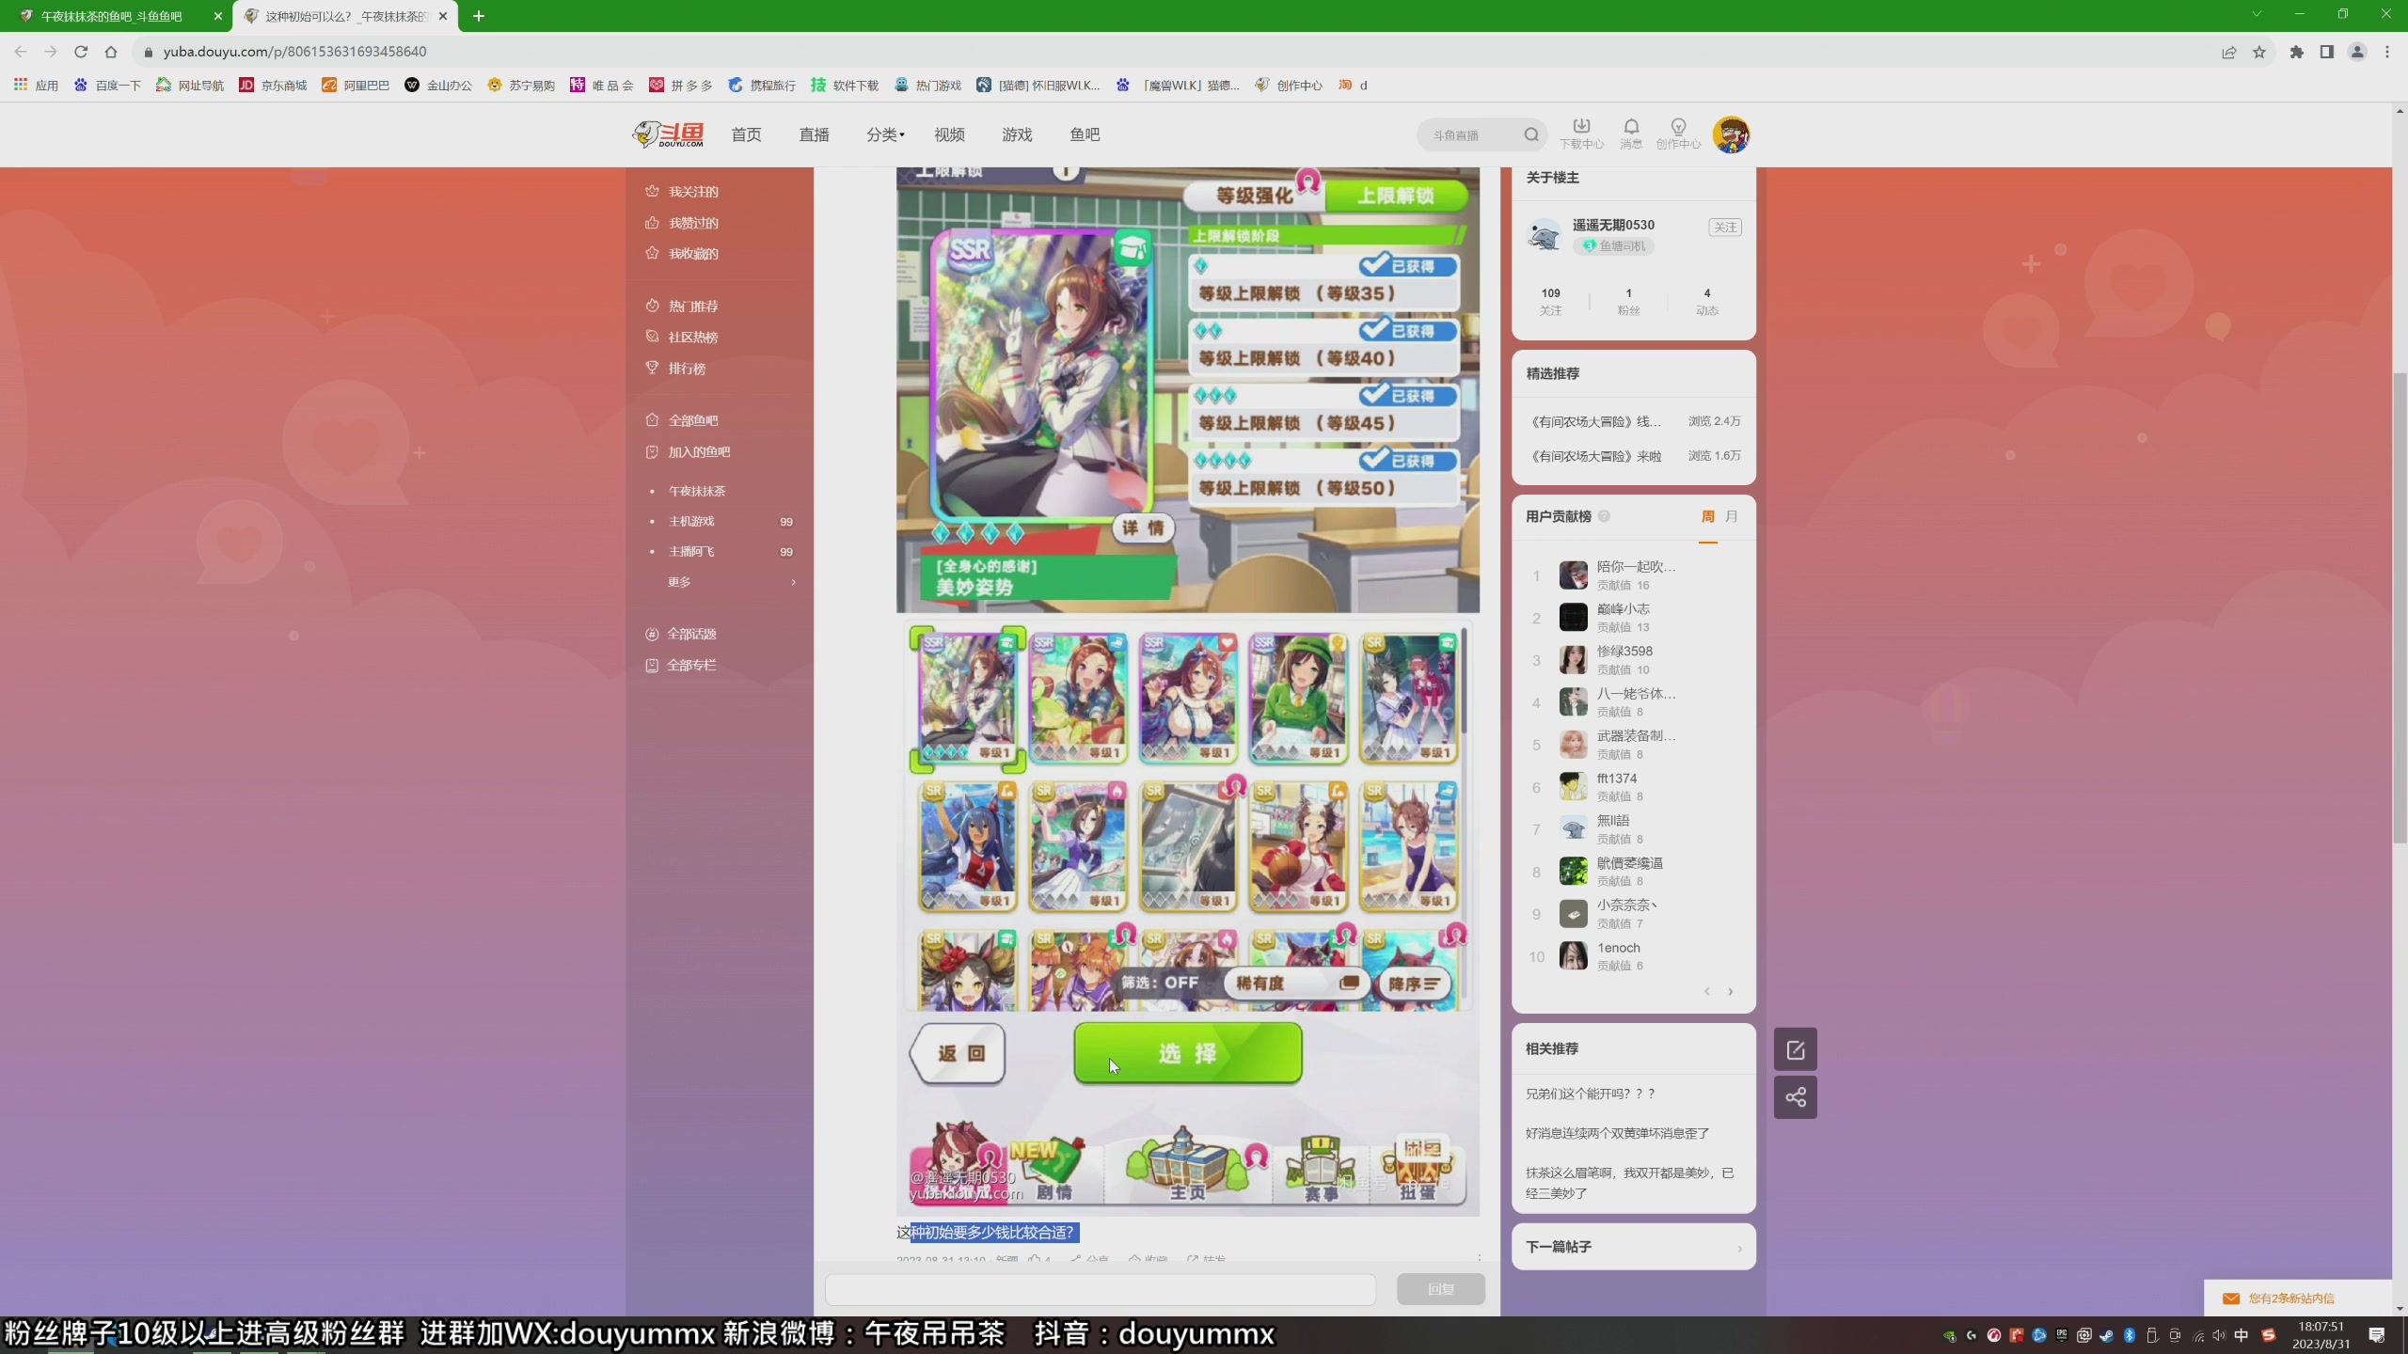Image resolution: width=2408 pixels, height=1354 pixels.
Task: Expand 更多 joined fish bars
Action: point(731,582)
